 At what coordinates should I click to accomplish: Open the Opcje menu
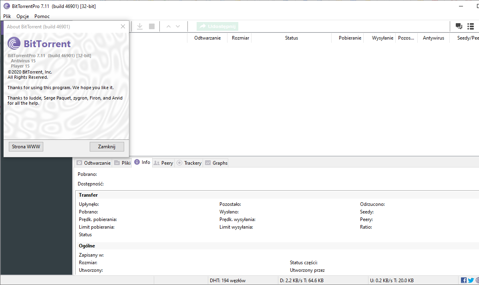pyautogui.click(x=22, y=16)
